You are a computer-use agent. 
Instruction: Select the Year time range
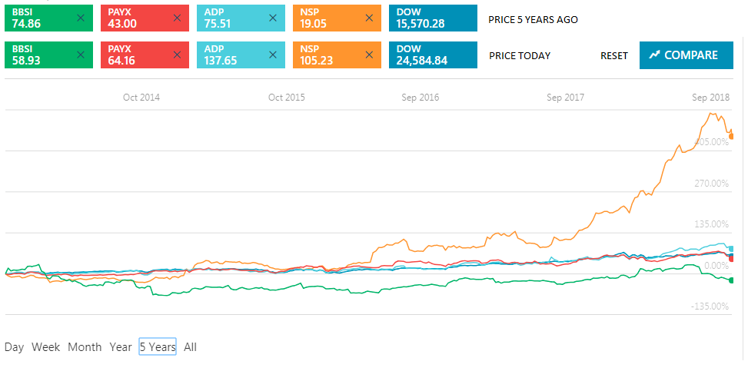[x=121, y=347]
